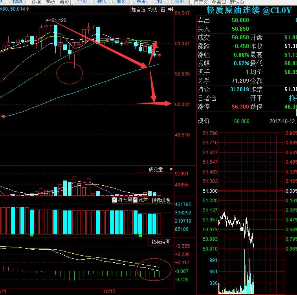Click the +0.355 MACD axis label

tap(182, 246)
